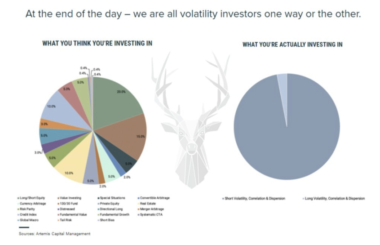Click the Tail Risk legend entry

(65, 220)
